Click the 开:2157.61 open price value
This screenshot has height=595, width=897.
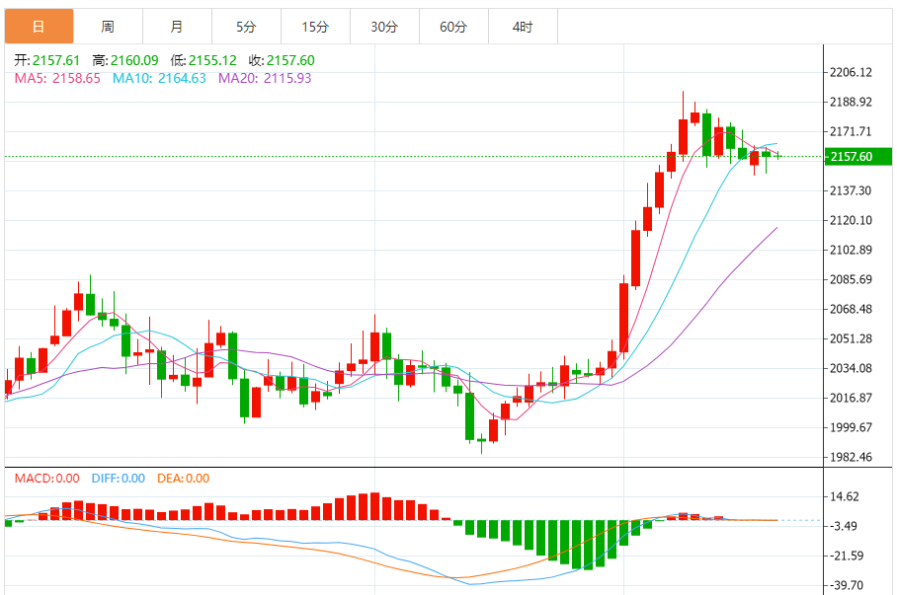tap(46, 60)
